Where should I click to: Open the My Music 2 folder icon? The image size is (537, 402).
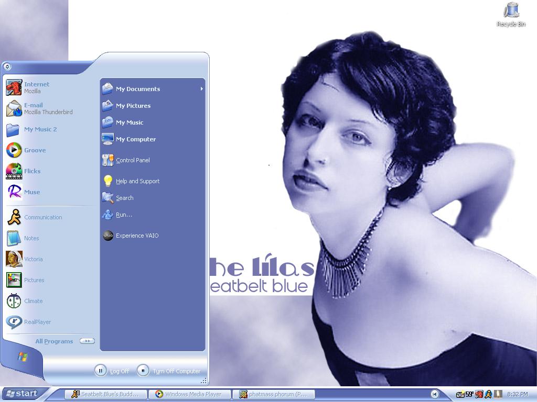tap(13, 130)
